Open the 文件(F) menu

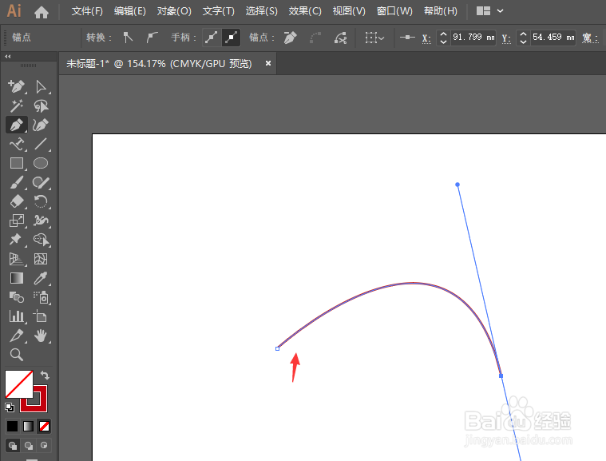coord(87,11)
